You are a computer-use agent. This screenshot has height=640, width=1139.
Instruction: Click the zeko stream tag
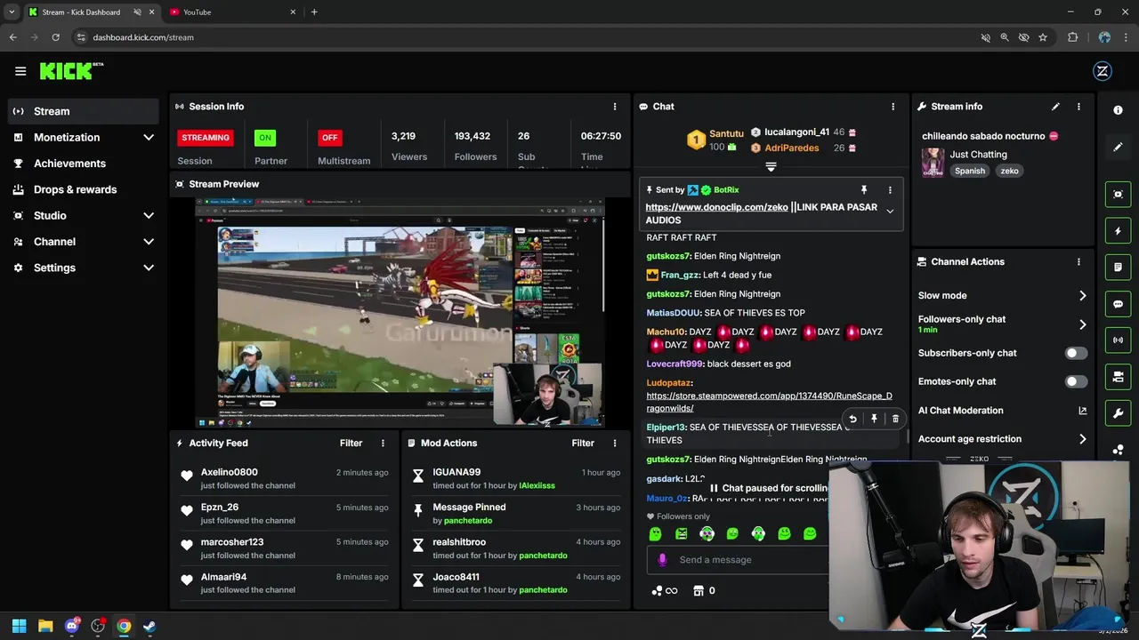tap(1009, 172)
